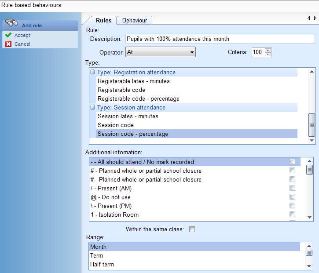The height and width of the screenshot is (273, 319).
Task: Click into the Description text field
Action: click(x=220, y=39)
